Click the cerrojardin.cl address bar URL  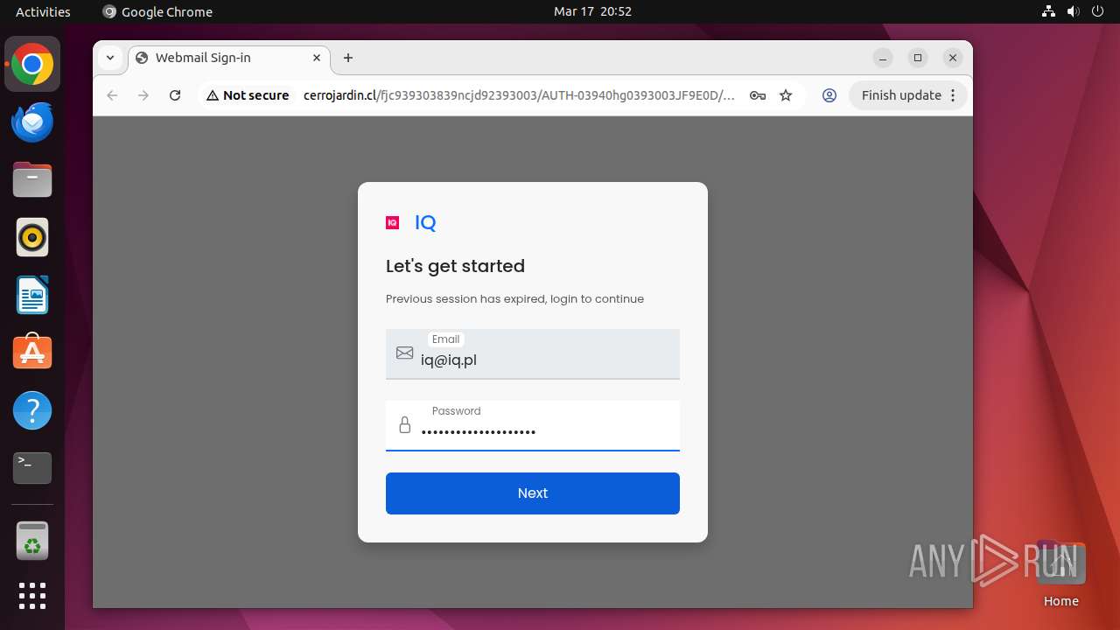tap(519, 95)
